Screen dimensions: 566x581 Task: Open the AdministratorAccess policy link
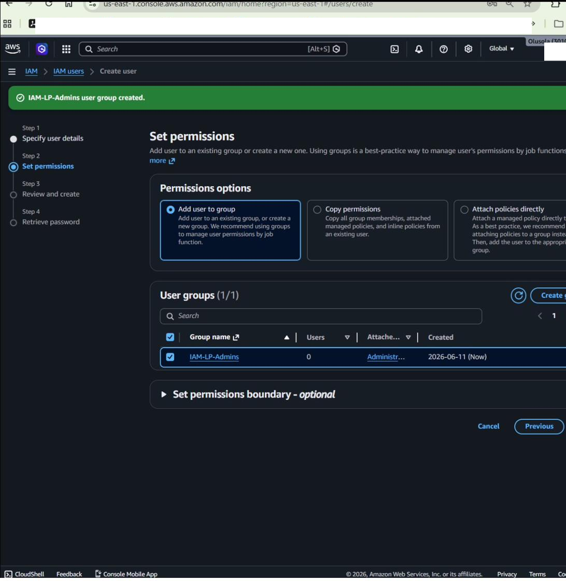pos(386,357)
